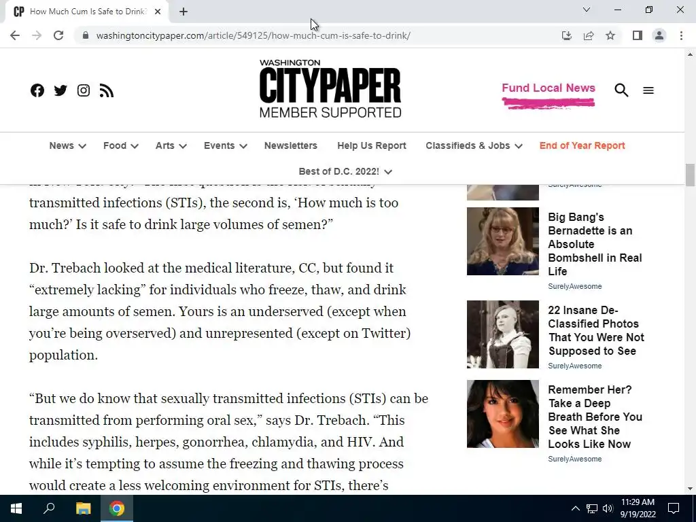This screenshot has width=696, height=522.
Task: Click the page vertical scrollbar thumb
Action: [690, 175]
